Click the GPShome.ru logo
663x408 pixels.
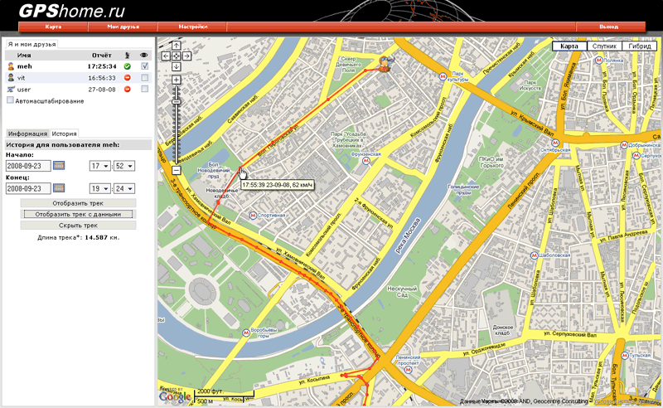point(72,11)
